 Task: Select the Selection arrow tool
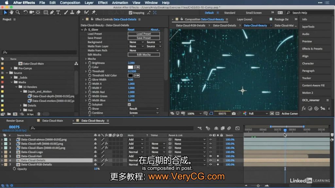[5, 12]
